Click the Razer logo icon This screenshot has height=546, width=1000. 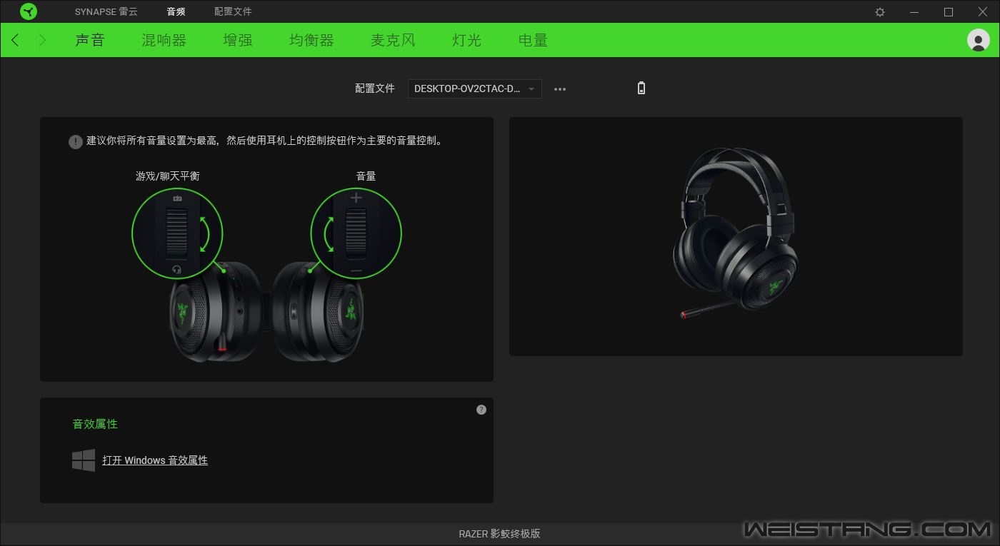point(29,11)
